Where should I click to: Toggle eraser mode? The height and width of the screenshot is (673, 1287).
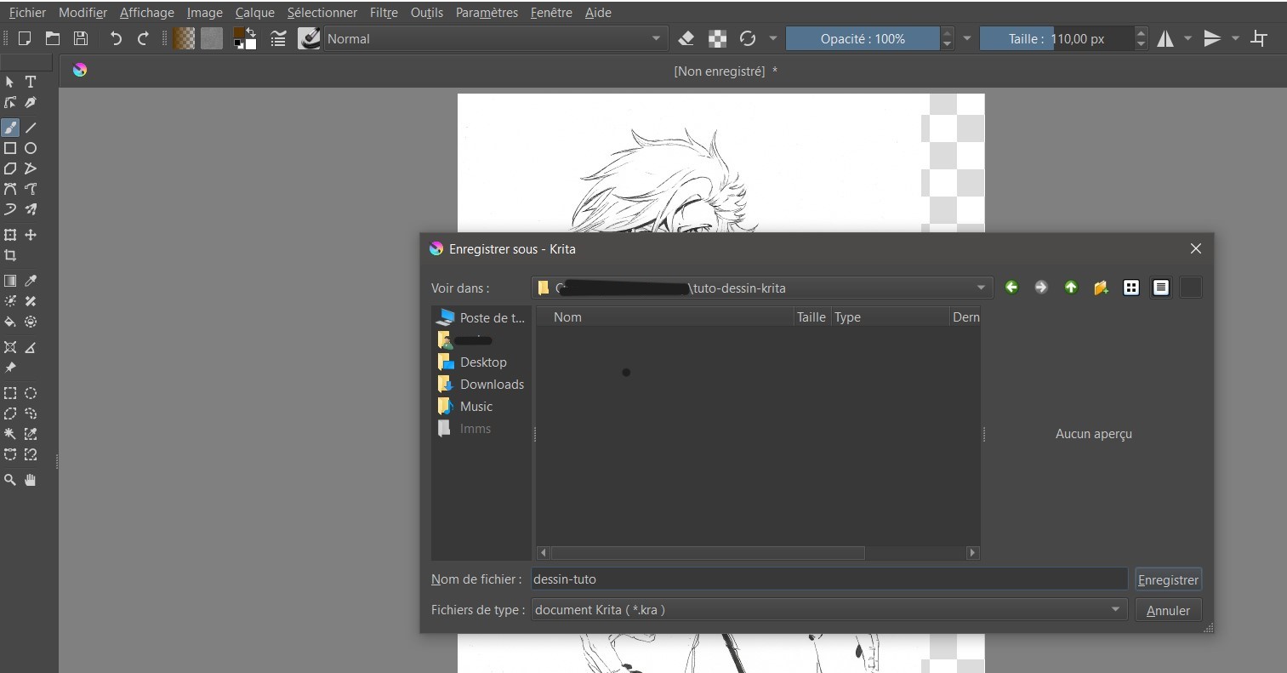point(687,38)
